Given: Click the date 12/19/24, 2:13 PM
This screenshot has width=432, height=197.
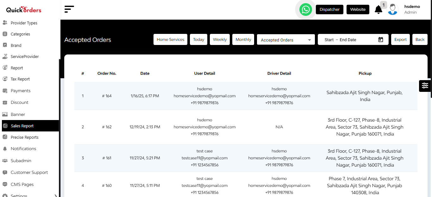Looking at the screenshot, I should click(x=145, y=127).
